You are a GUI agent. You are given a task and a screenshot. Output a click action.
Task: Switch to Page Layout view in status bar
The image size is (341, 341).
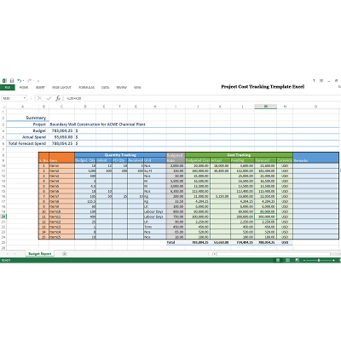tap(287, 260)
